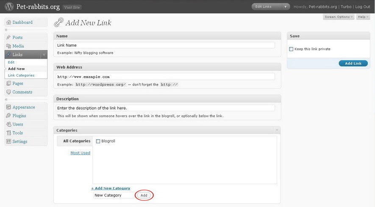This screenshot has height=207, width=375.
Task: Click the Description box header
Action: [167, 99]
